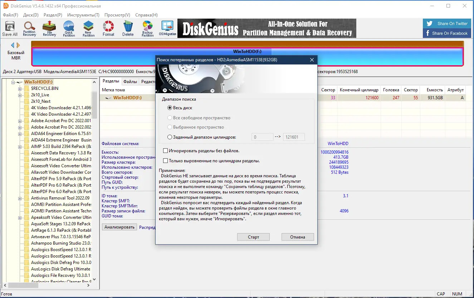Click the '931.5GB' capacity cell
Screen dimensions: 474x298
pos(435,98)
